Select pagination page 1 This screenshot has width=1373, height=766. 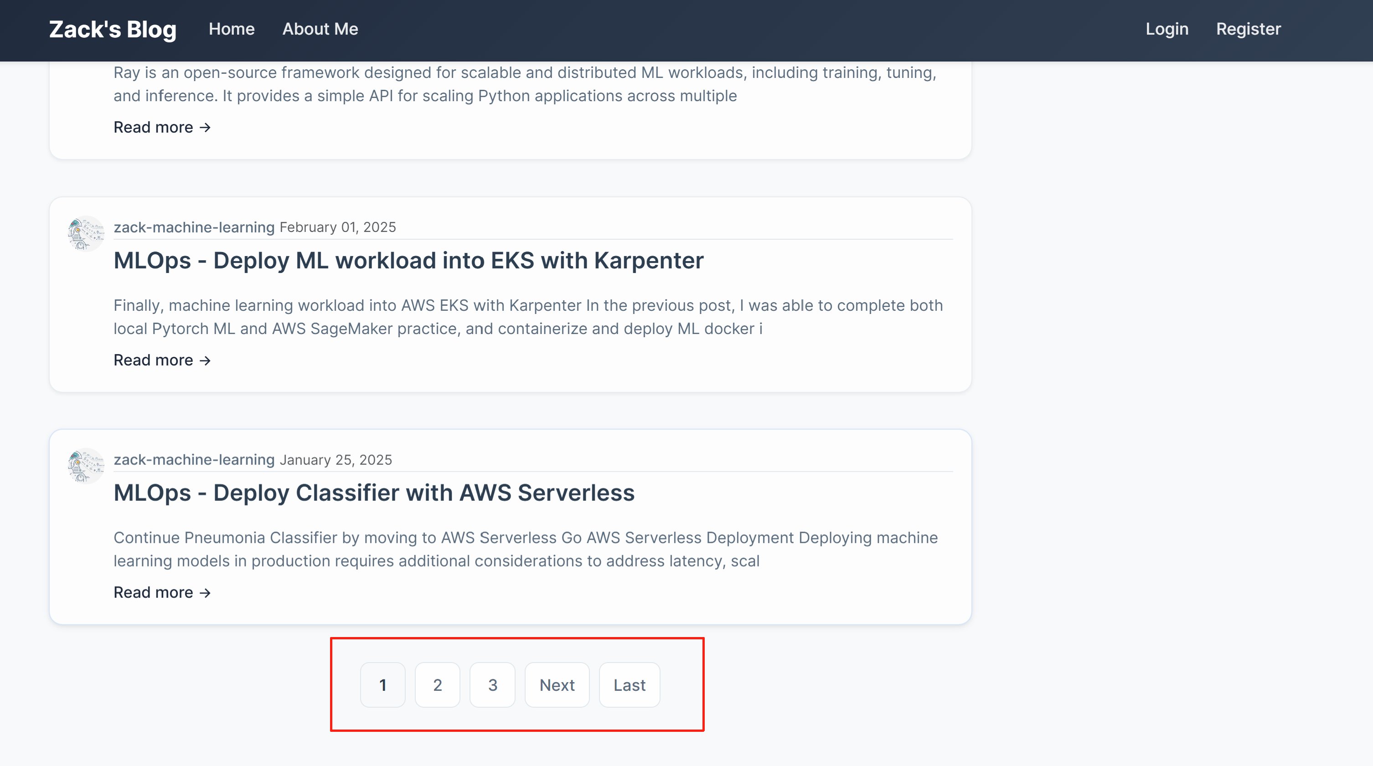point(383,685)
